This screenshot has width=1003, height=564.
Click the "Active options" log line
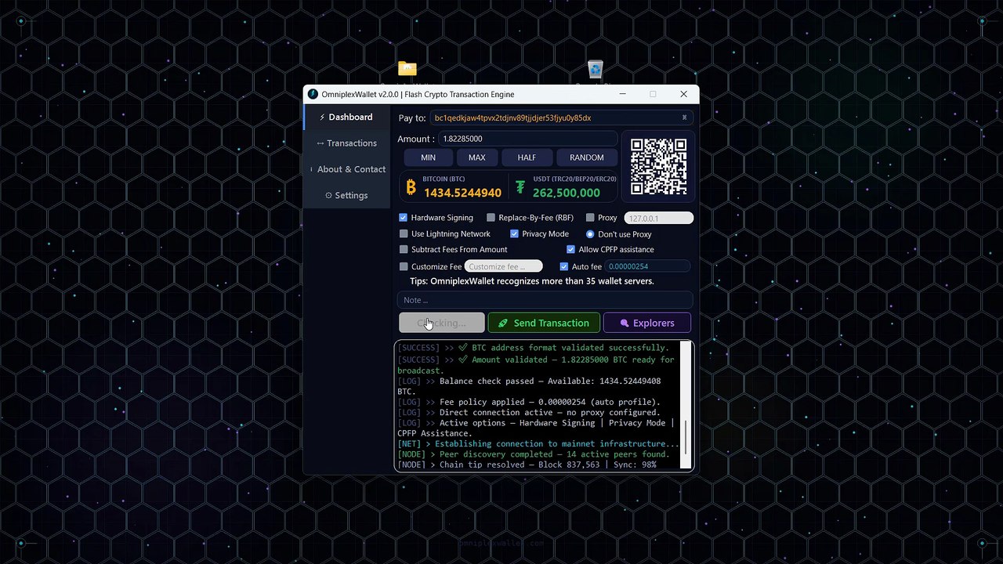coord(536,428)
